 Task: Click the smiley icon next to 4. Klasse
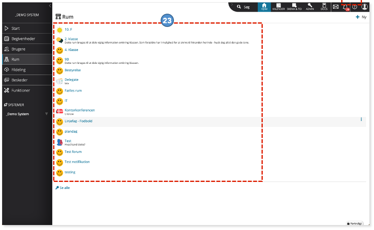pos(60,51)
